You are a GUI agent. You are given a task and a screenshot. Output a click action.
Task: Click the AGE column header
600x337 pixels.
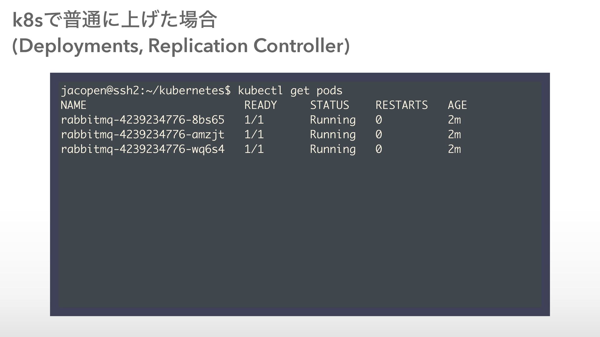pos(457,105)
